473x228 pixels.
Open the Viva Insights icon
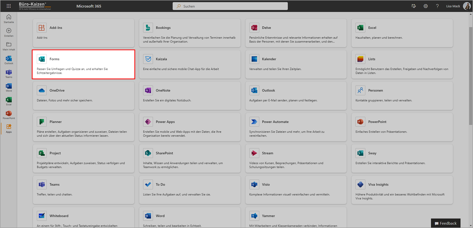click(x=360, y=184)
